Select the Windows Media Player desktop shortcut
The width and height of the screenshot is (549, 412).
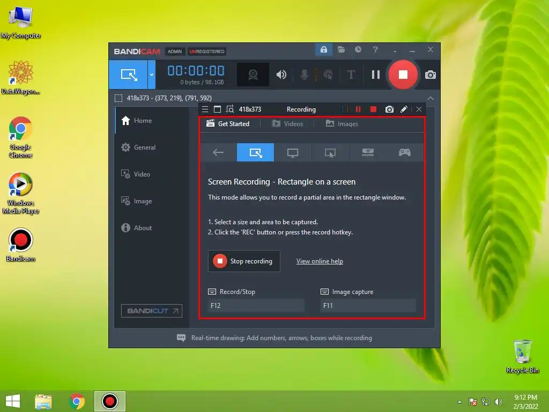[21, 193]
